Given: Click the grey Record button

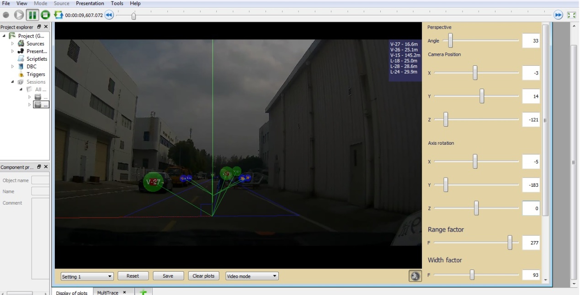Looking at the screenshot, I should [x=6, y=15].
